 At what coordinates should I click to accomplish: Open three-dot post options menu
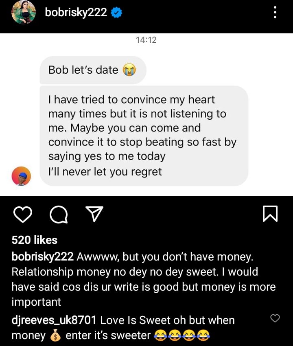click(275, 13)
